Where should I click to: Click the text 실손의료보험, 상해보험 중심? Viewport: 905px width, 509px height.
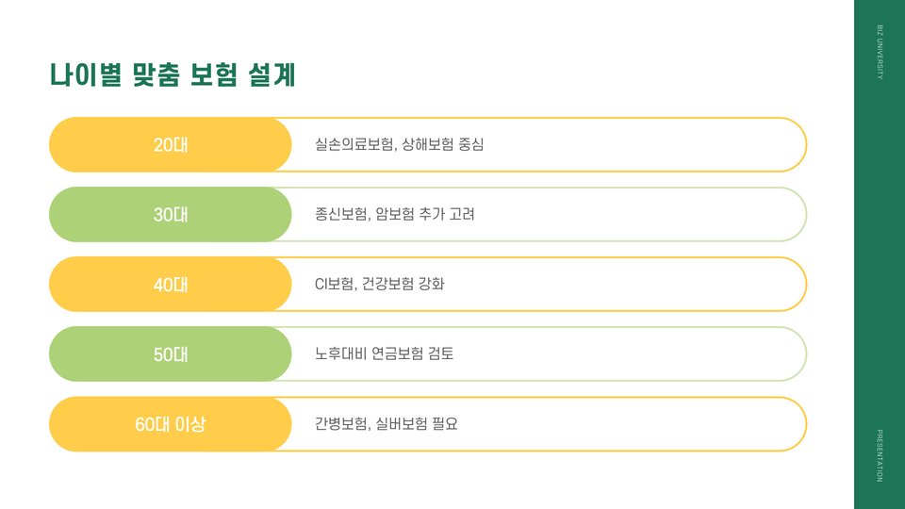(x=400, y=144)
